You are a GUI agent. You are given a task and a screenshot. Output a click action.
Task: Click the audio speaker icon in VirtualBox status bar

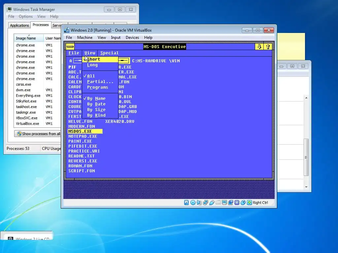click(199, 203)
